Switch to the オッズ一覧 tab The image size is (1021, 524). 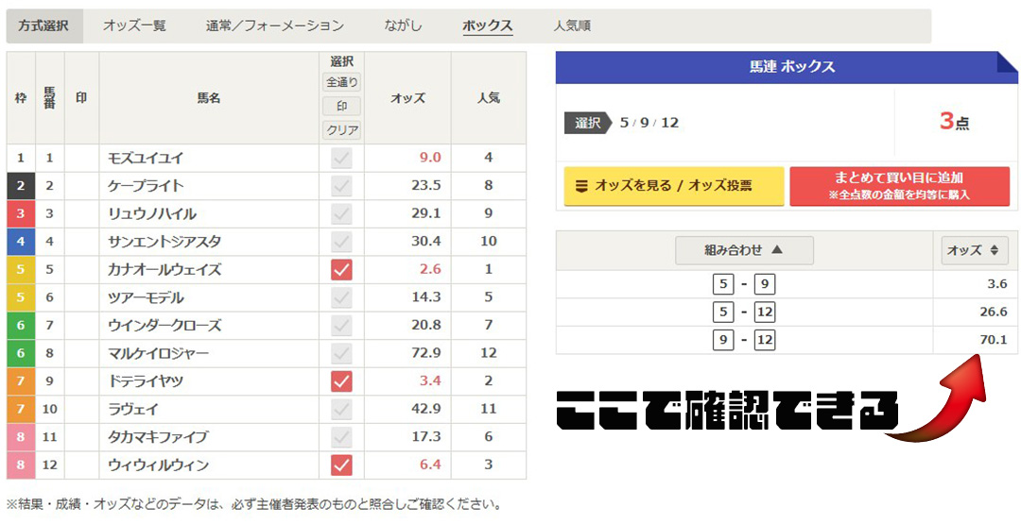coord(134,25)
